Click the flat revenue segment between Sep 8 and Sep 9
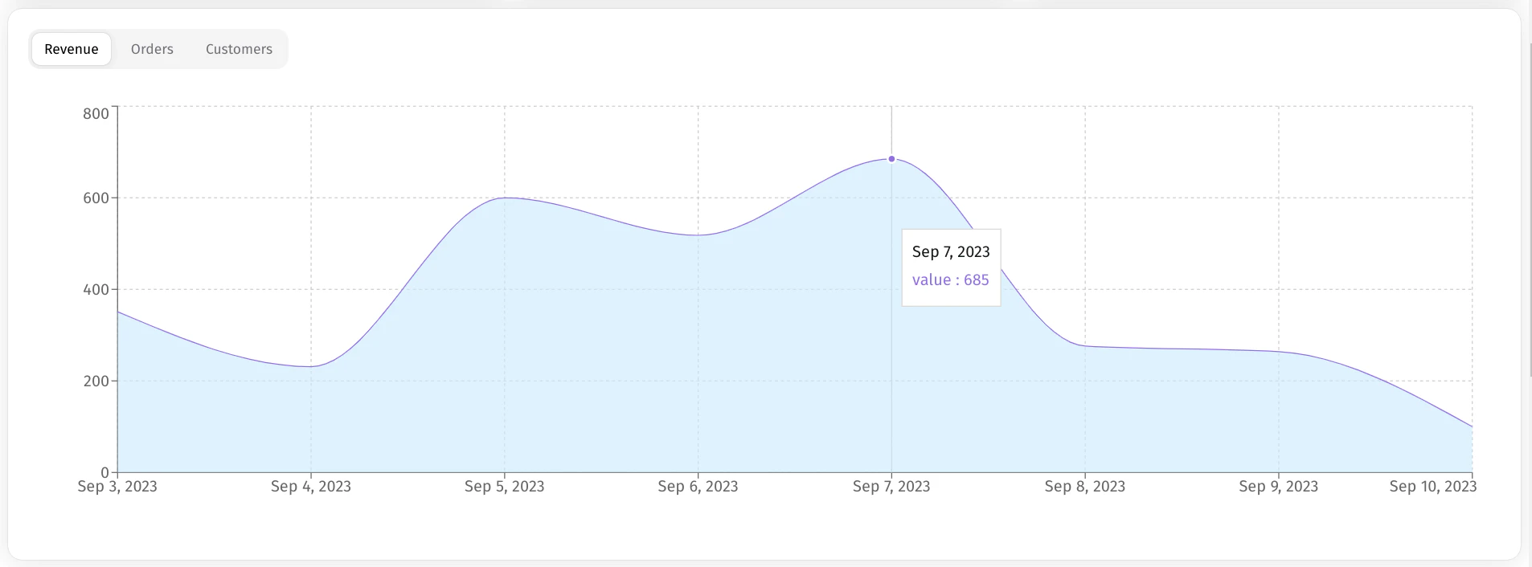The image size is (1532, 567). click(x=1182, y=349)
